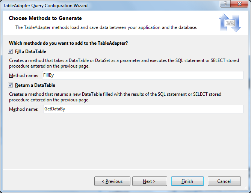Click the bold 'Fill a DataTable' label text

tap(30, 51)
